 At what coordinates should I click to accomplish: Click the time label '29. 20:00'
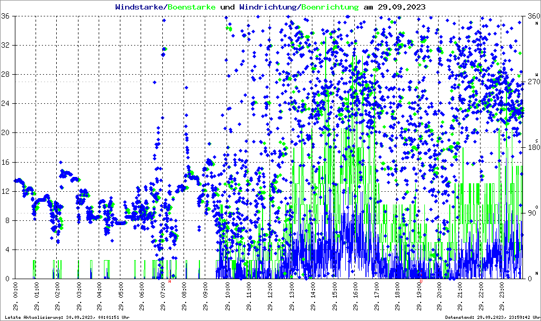click(439, 297)
